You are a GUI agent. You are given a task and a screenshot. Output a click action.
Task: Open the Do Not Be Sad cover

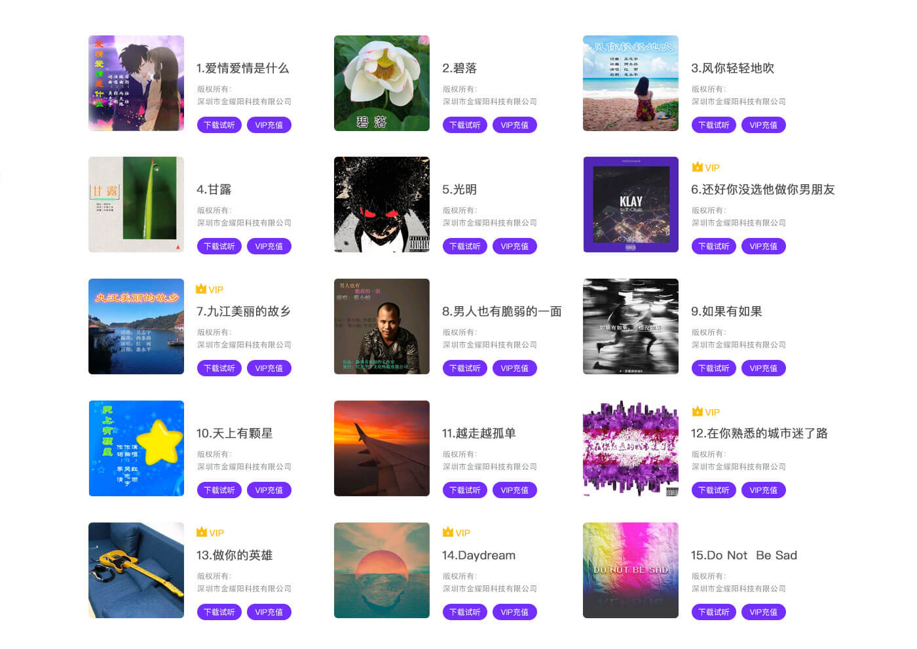pos(631,570)
